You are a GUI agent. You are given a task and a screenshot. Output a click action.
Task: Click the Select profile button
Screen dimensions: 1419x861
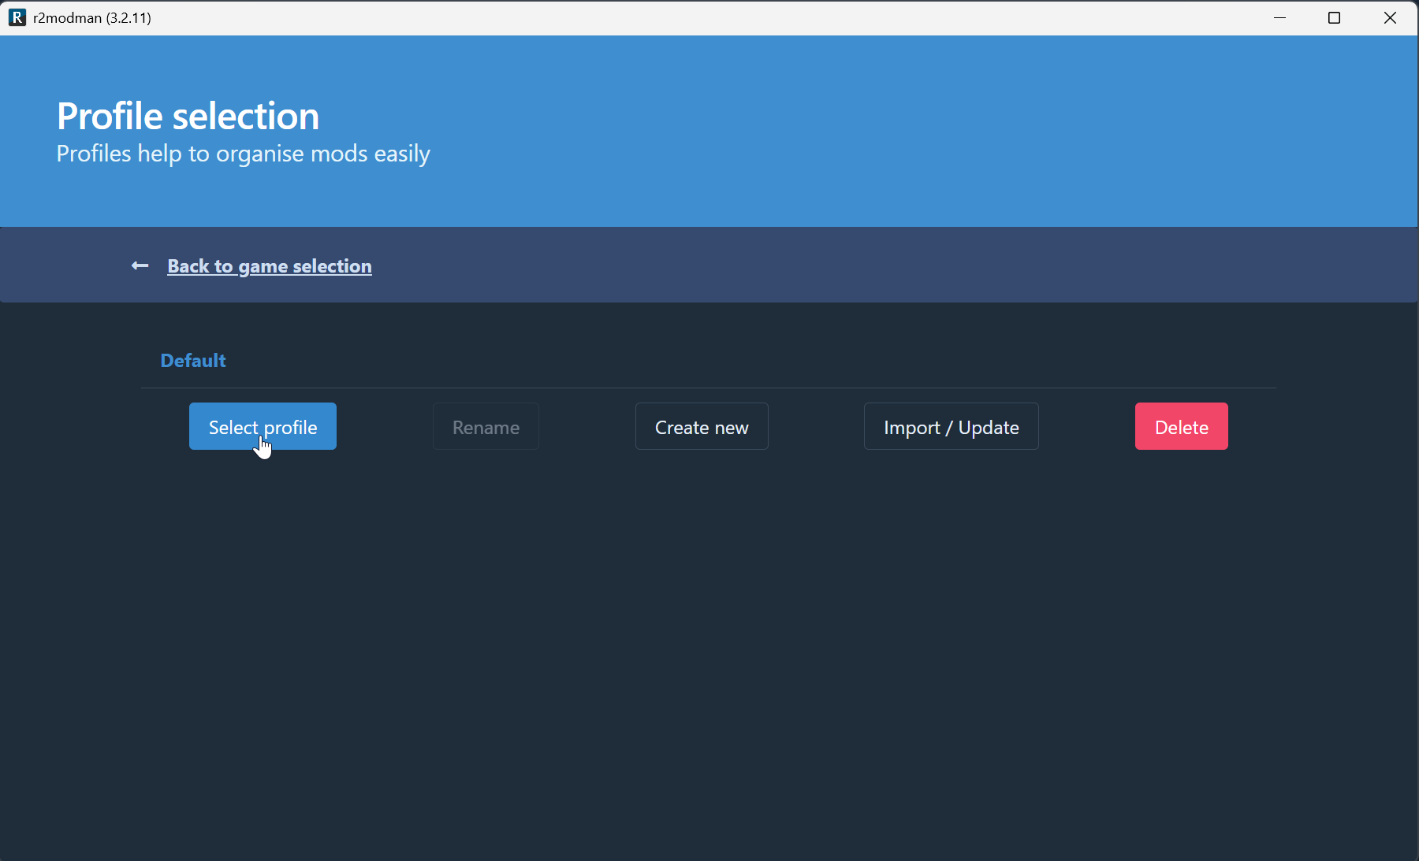tap(263, 426)
